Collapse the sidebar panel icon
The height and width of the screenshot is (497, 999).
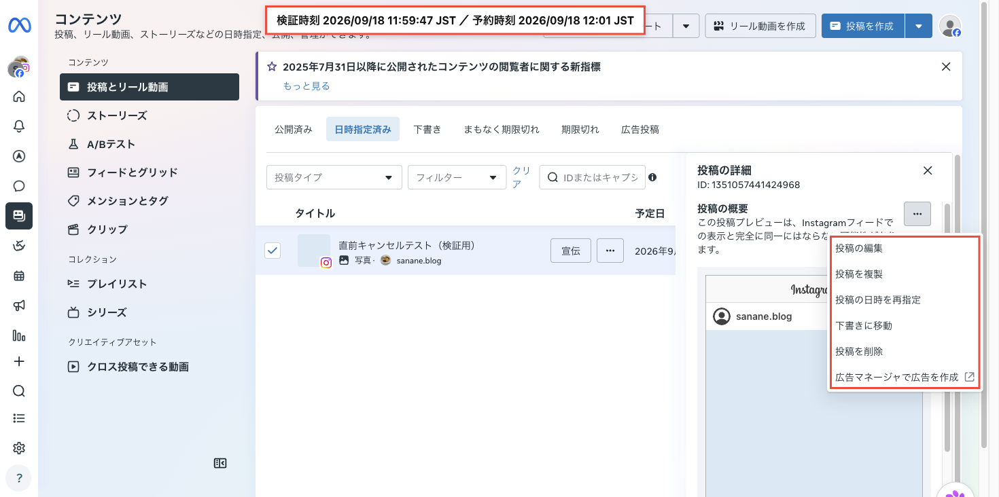point(220,463)
